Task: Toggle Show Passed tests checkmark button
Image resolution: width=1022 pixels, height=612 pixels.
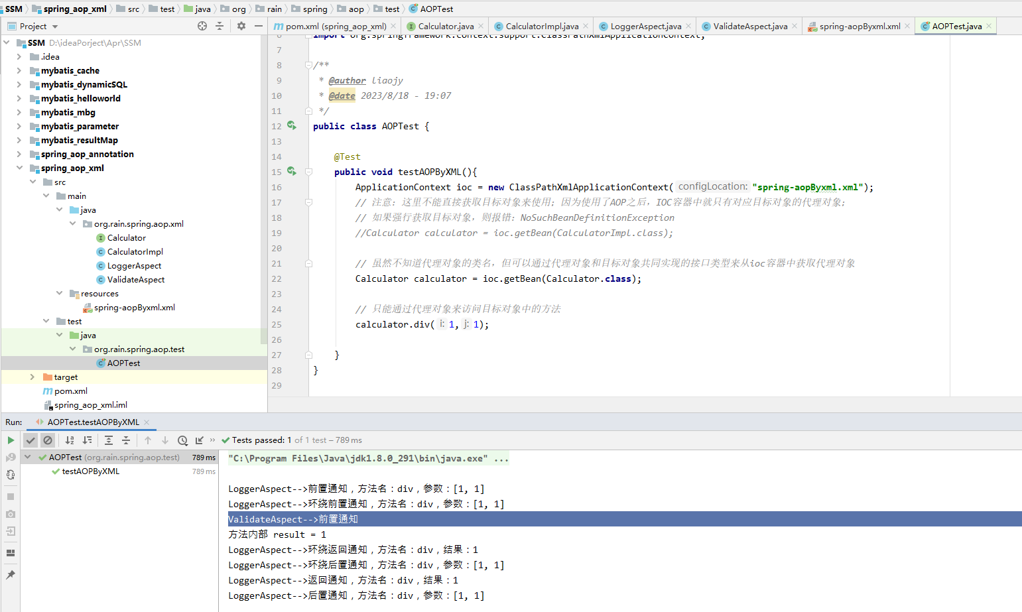Action: (x=31, y=440)
